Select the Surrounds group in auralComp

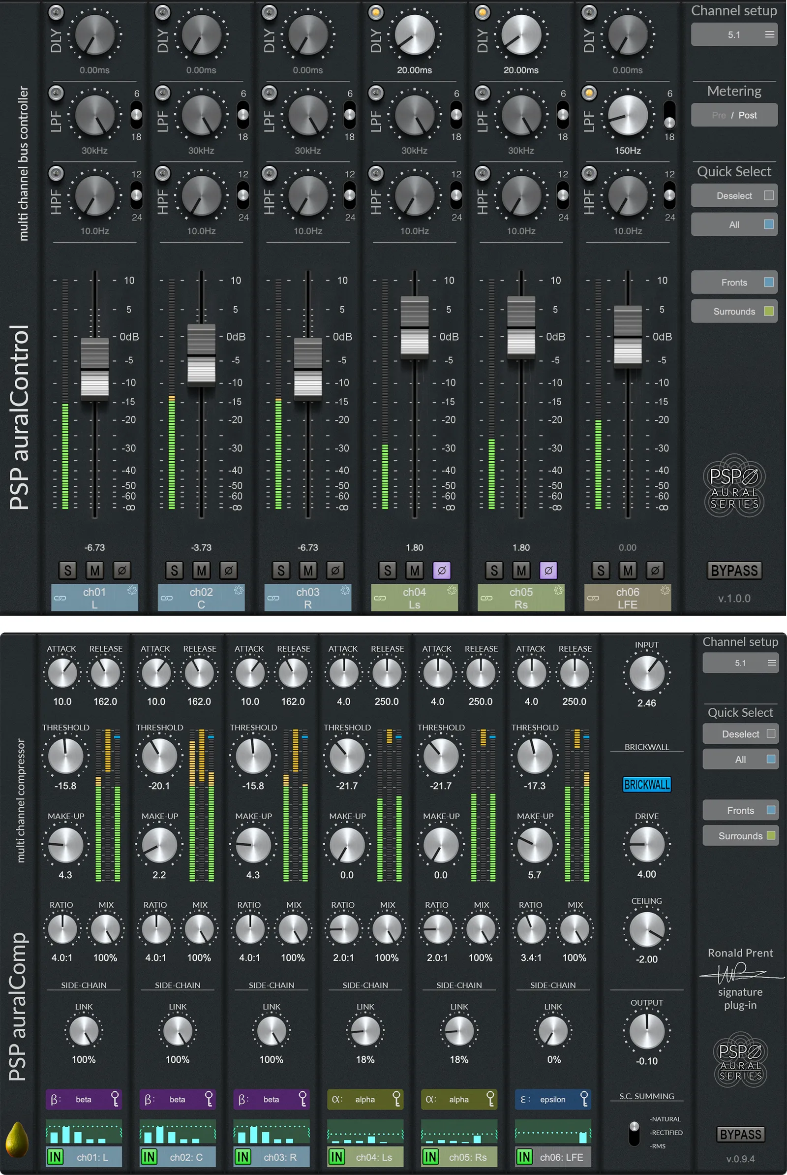(740, 835)
